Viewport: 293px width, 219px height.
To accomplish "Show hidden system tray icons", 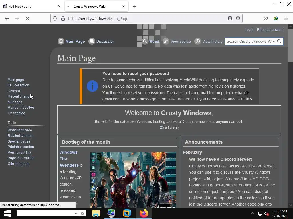I will pos(252,214).
